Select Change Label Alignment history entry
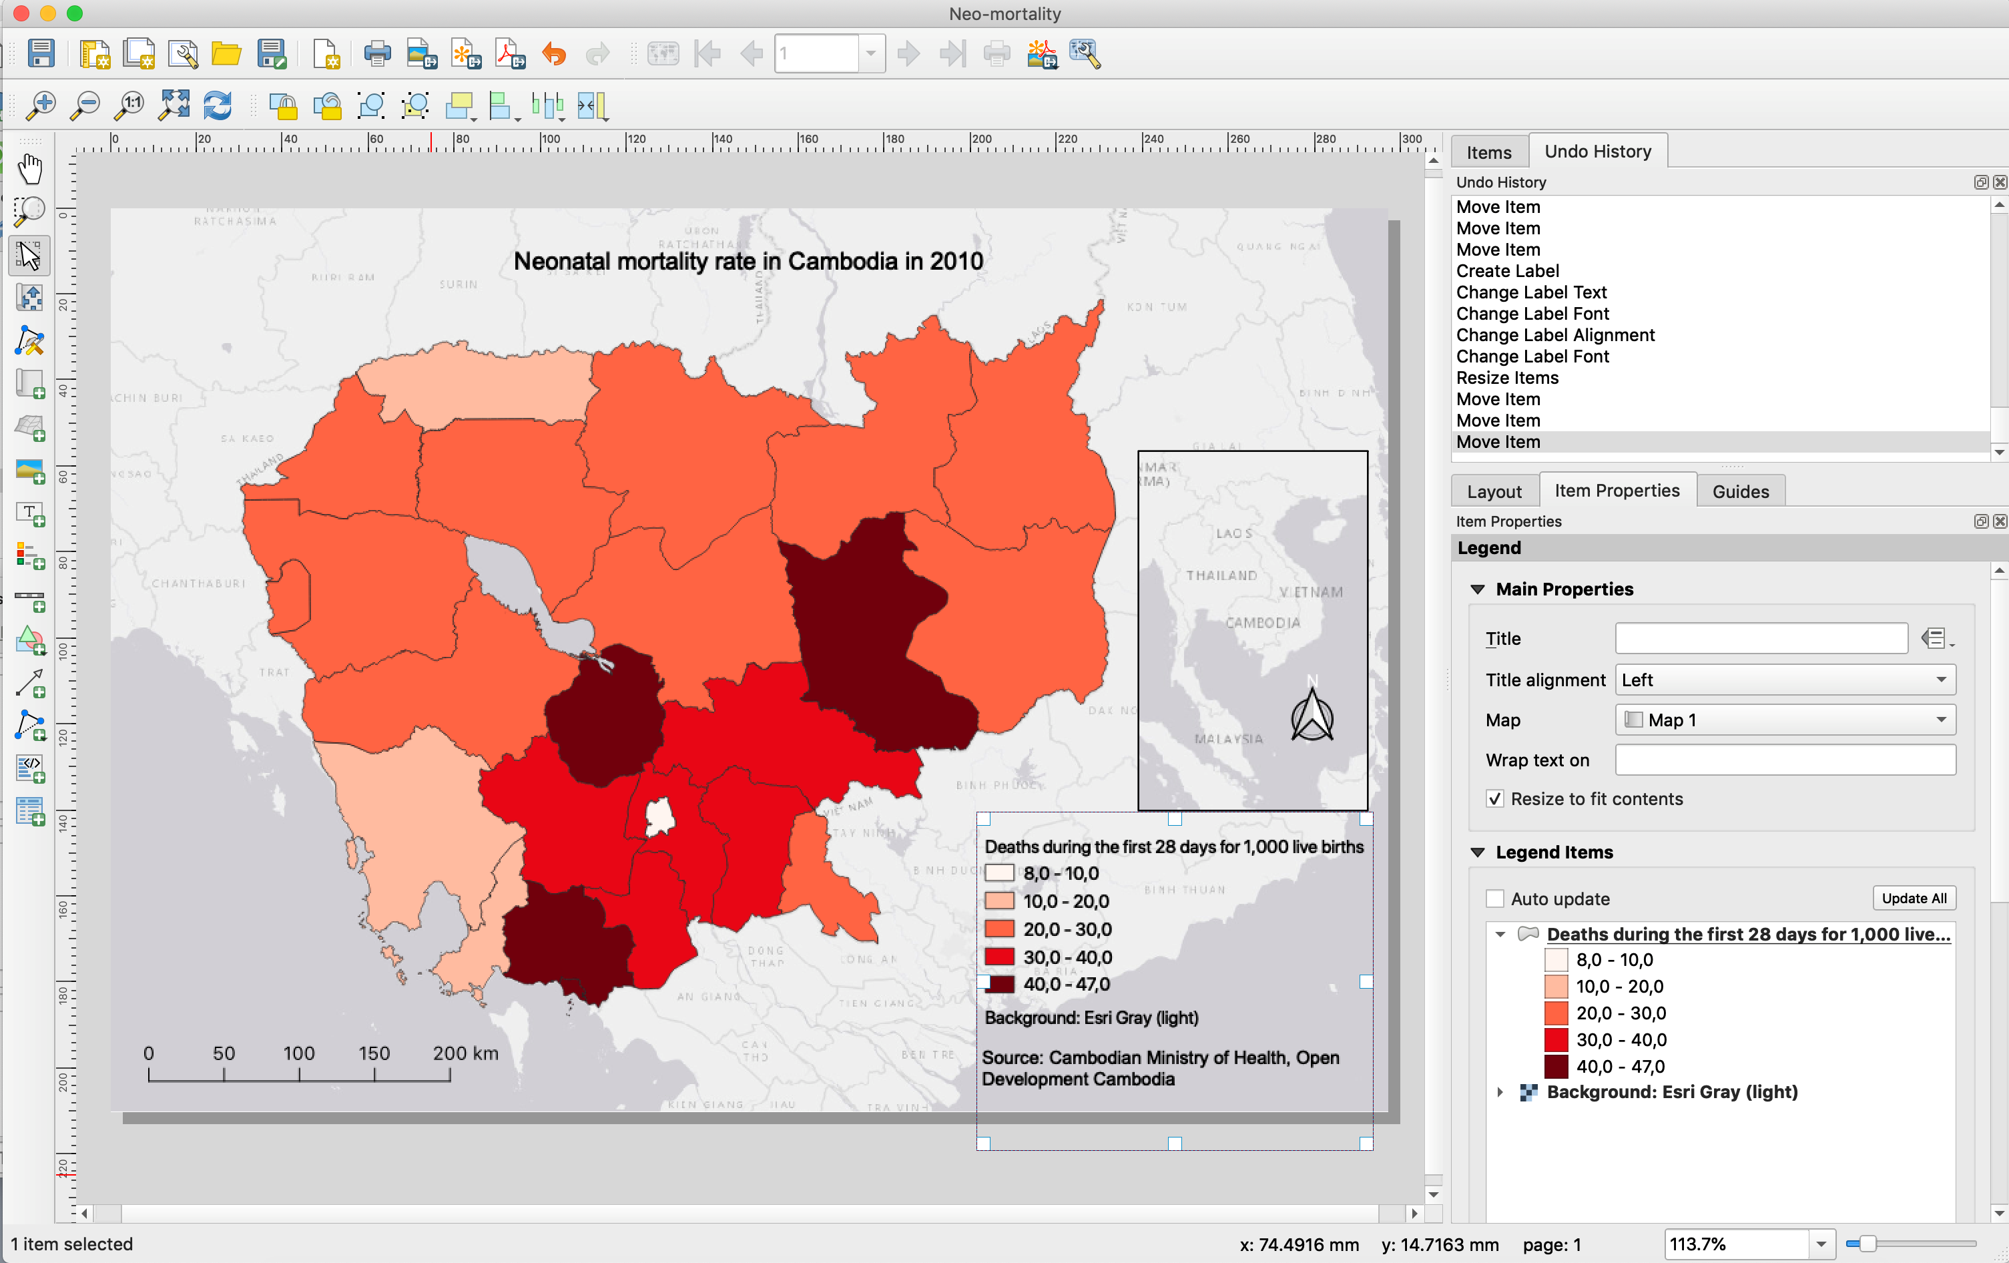2009x1263 pixels. 1555,335
